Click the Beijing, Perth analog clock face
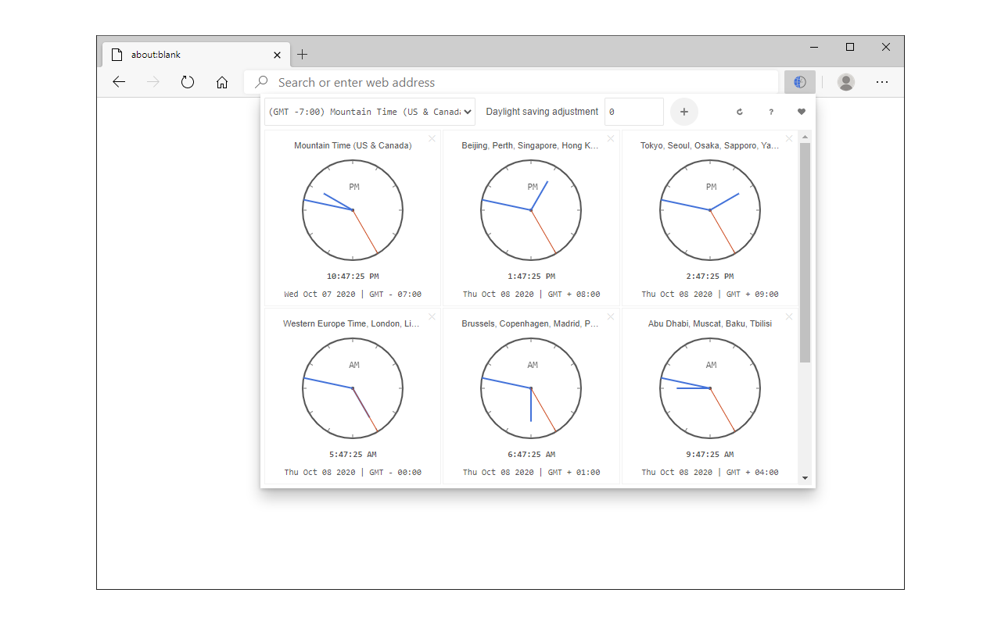1001x625 pixels. (x=531, y=210)
